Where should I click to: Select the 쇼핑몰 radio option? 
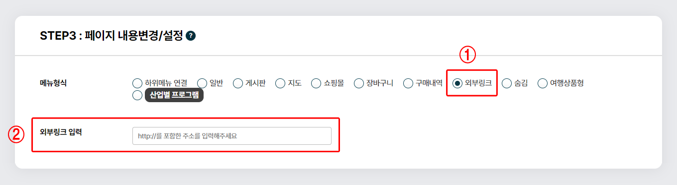(316, 83)
